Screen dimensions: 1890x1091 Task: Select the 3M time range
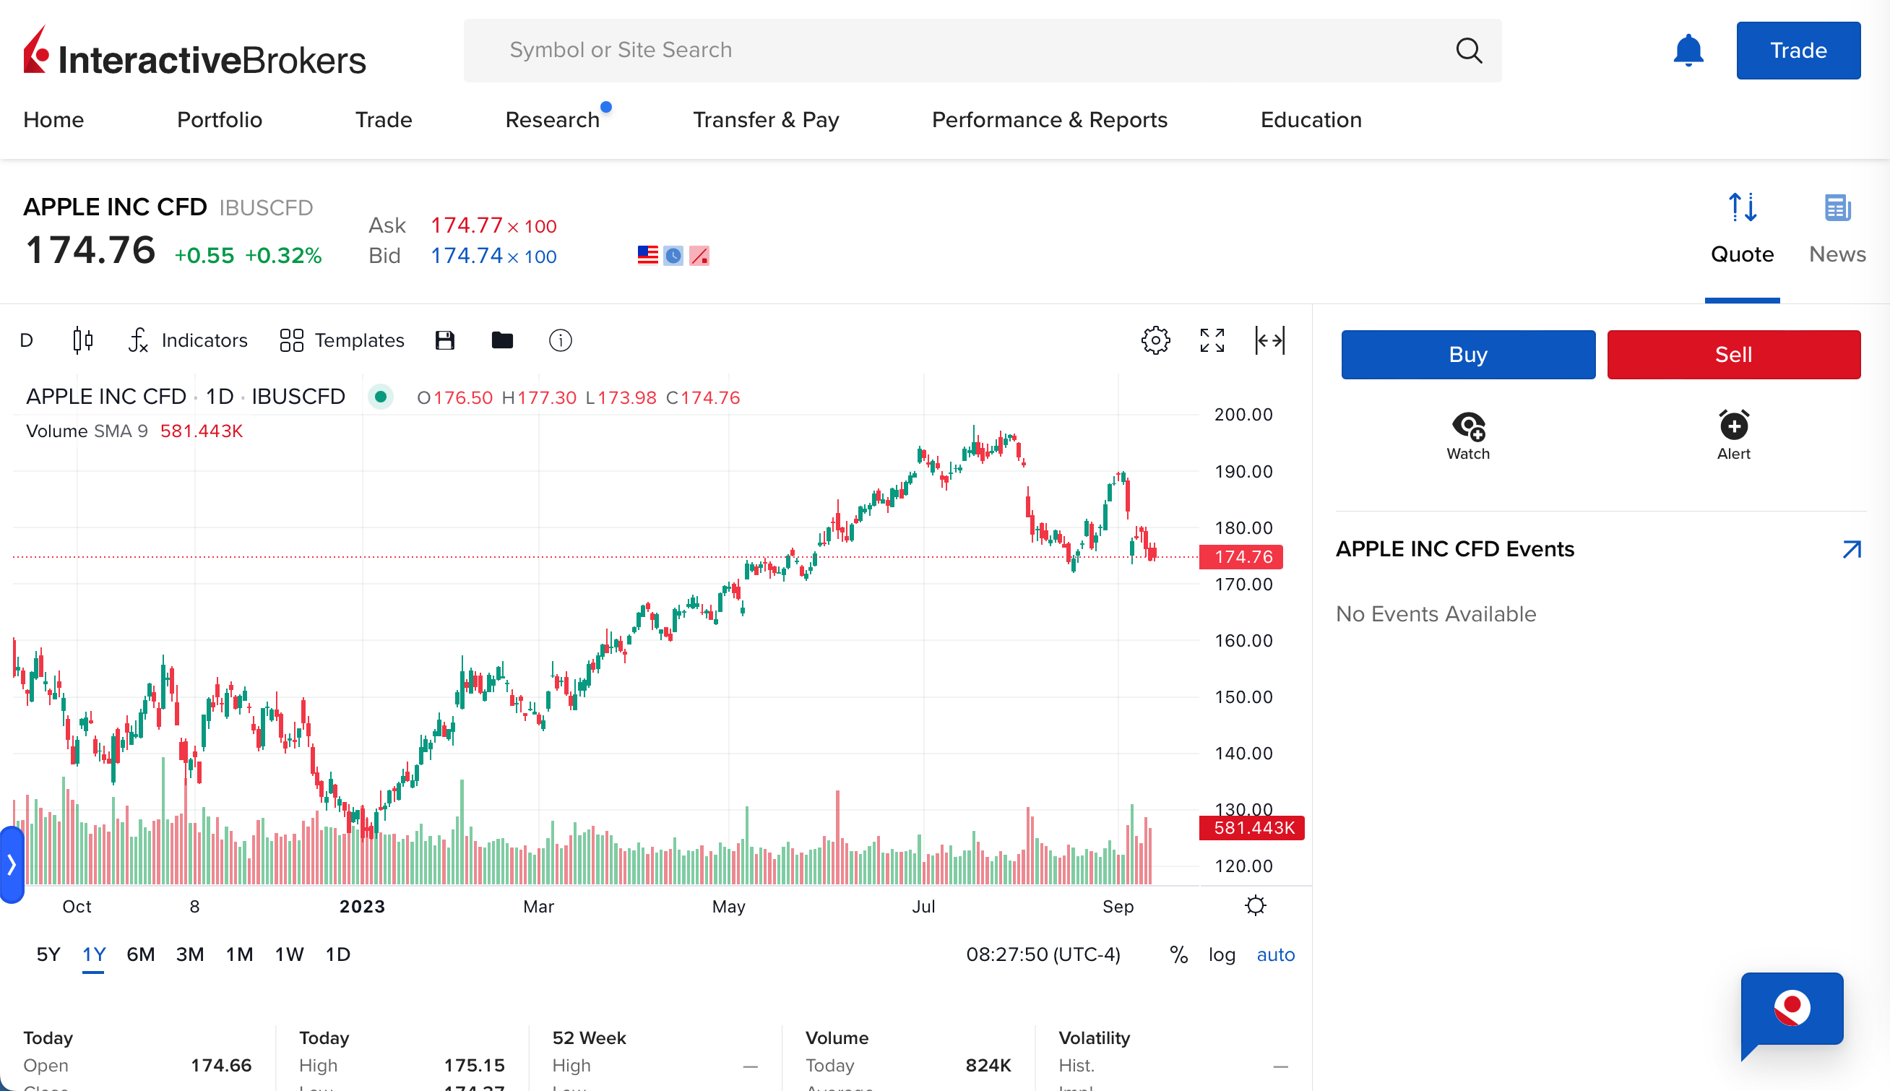(x=189, y=954)
